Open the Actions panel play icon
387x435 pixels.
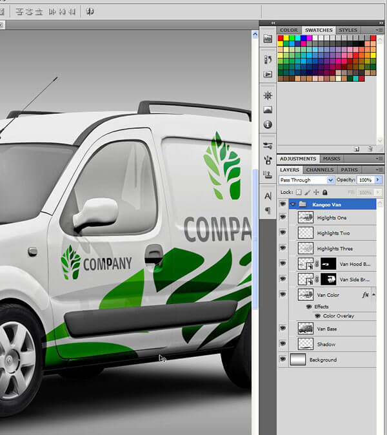coord(268,75)
